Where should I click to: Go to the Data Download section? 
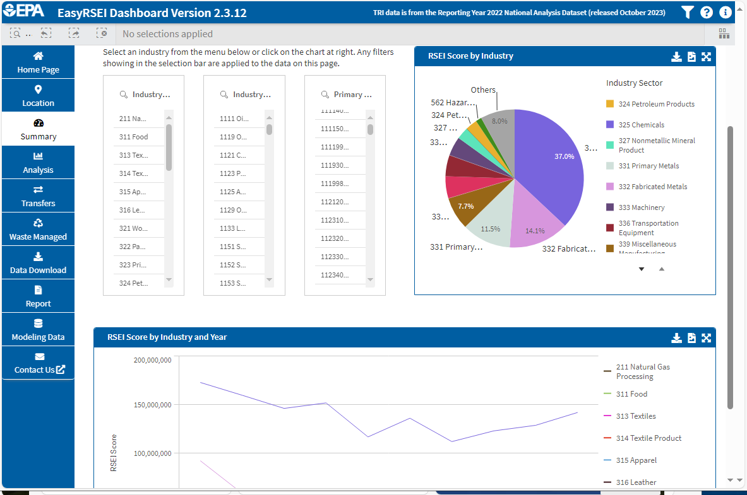click(38, 263)
